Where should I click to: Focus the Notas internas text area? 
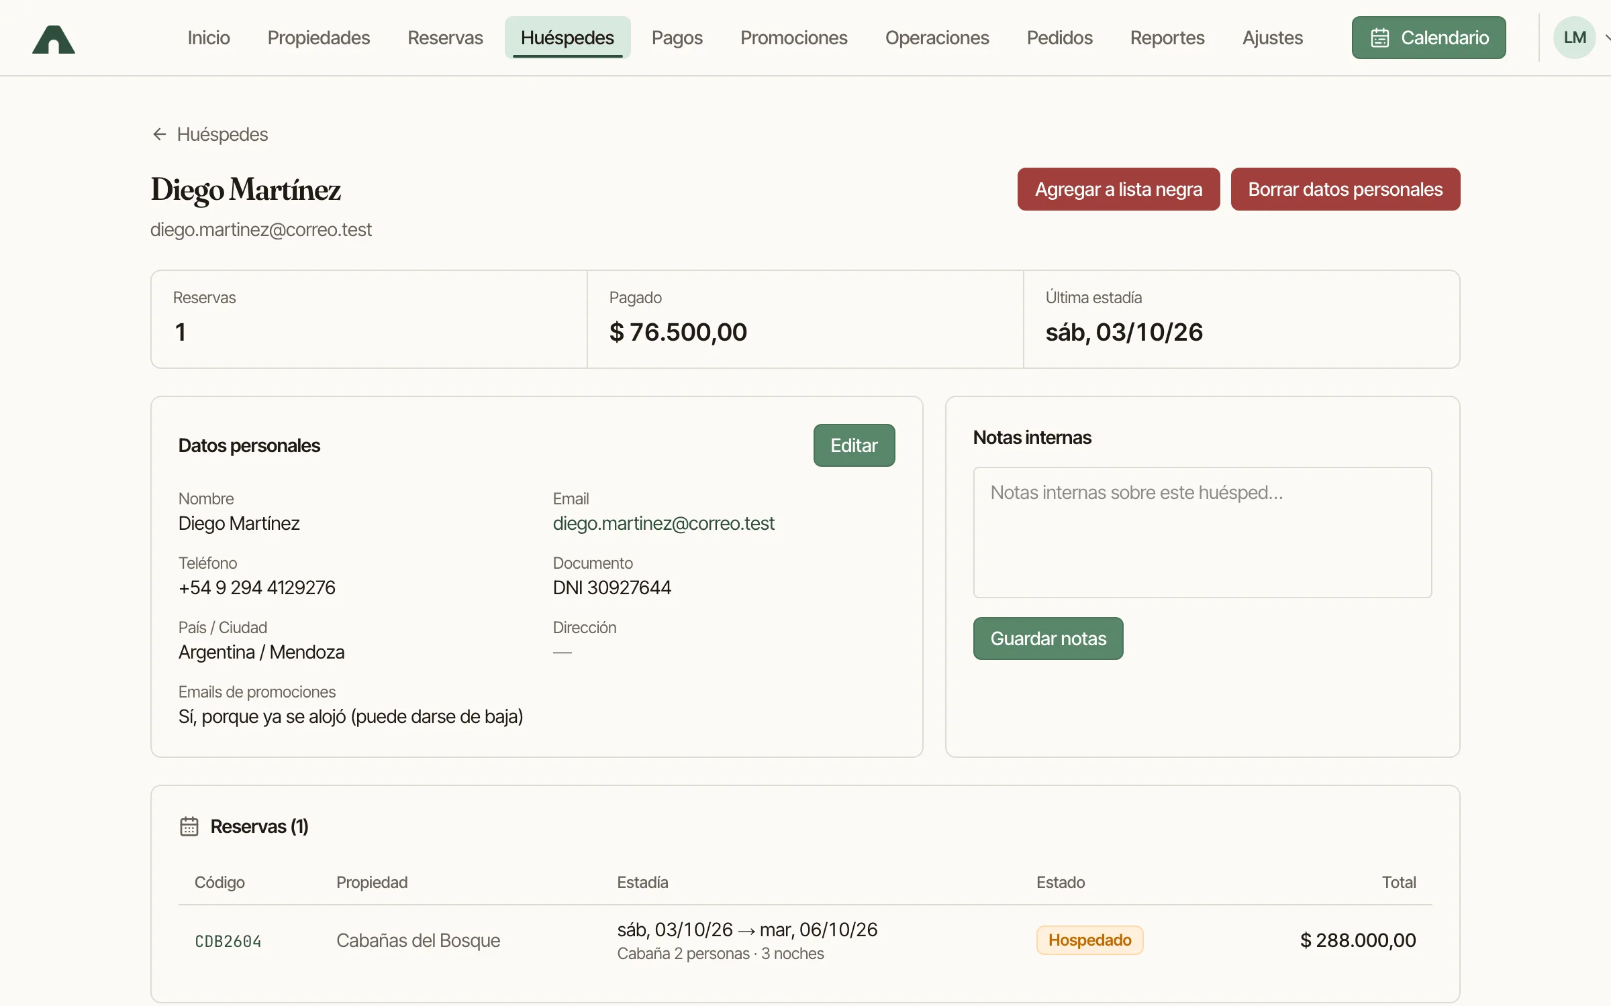click(x=1202, y=533)
